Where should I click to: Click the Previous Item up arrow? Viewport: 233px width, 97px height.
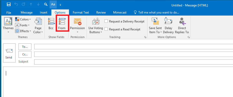coord(31,4)
